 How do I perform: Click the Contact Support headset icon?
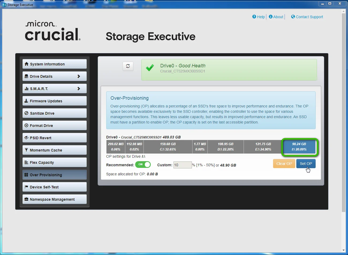pyautogui.click(x=293, y=17)
